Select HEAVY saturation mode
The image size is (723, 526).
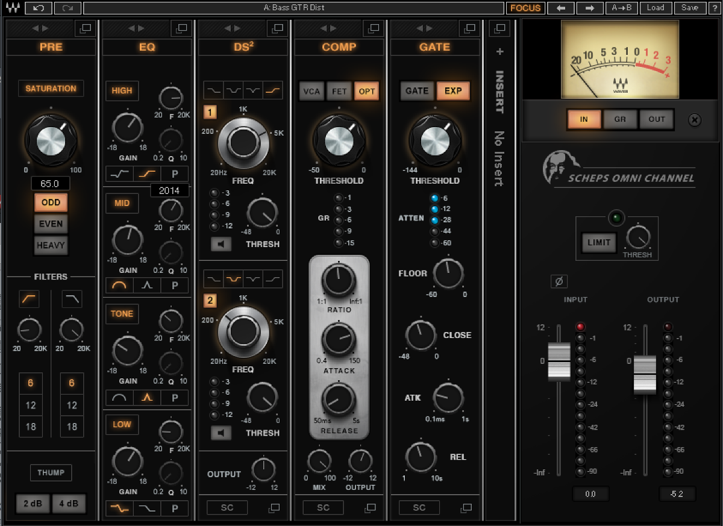coord(51,246)
